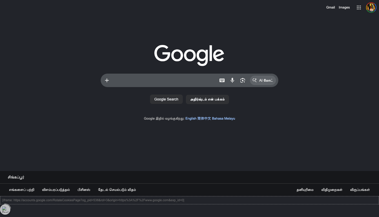Image resolution: width=379 pixels, height=217 pixels.
Task: Click the Google Search button
Action: [166, 99]
